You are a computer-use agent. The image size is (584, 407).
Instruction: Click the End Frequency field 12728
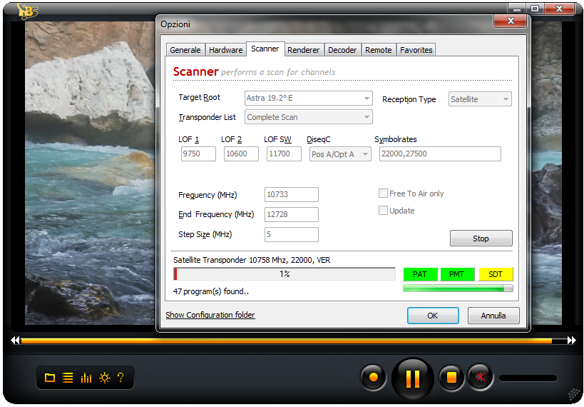click(291, 214)
